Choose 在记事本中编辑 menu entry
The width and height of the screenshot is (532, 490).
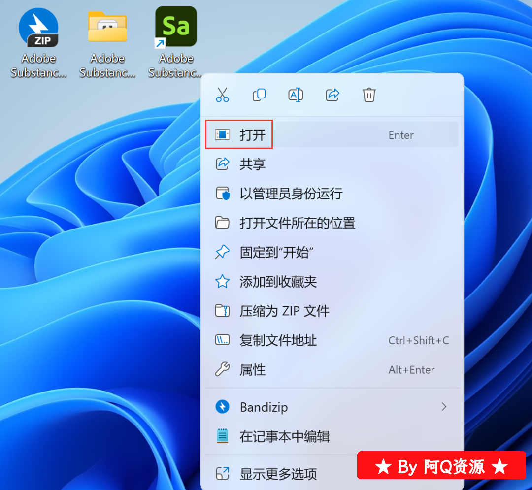pos(284,436)
